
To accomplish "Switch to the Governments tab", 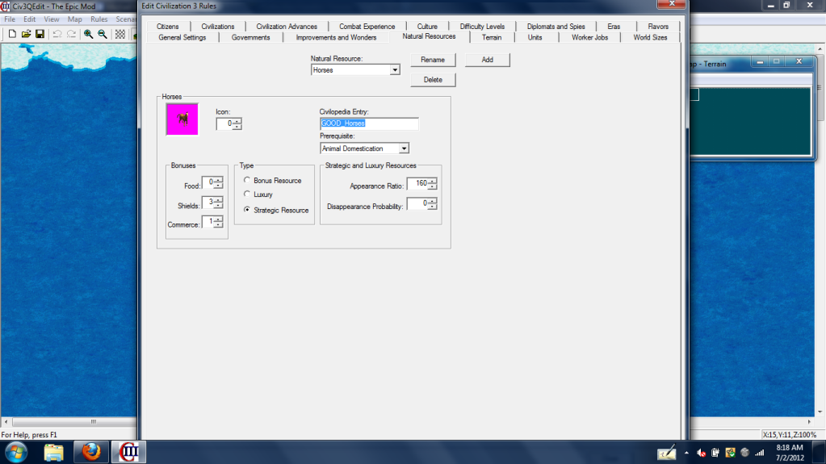I will [251, 37].
